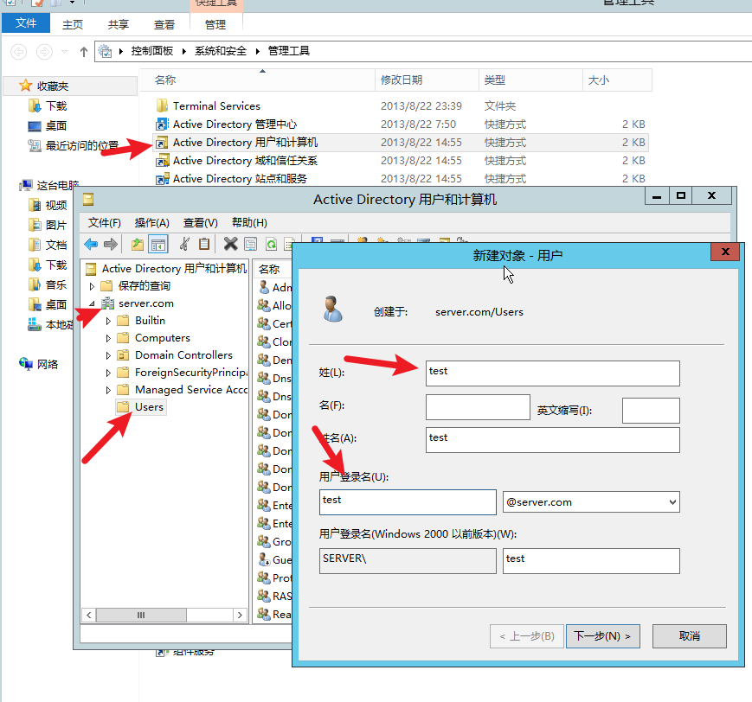The width and height of the screenshot is (752, 702).
Task: Expand Domain Controllers tree node
Action: pos(108,355)
